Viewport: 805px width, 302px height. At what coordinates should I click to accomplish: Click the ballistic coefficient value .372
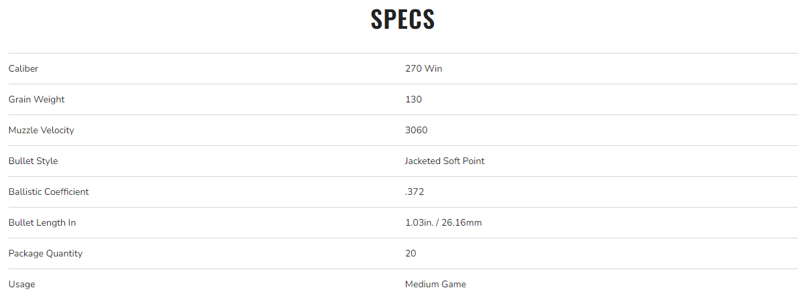415,192
